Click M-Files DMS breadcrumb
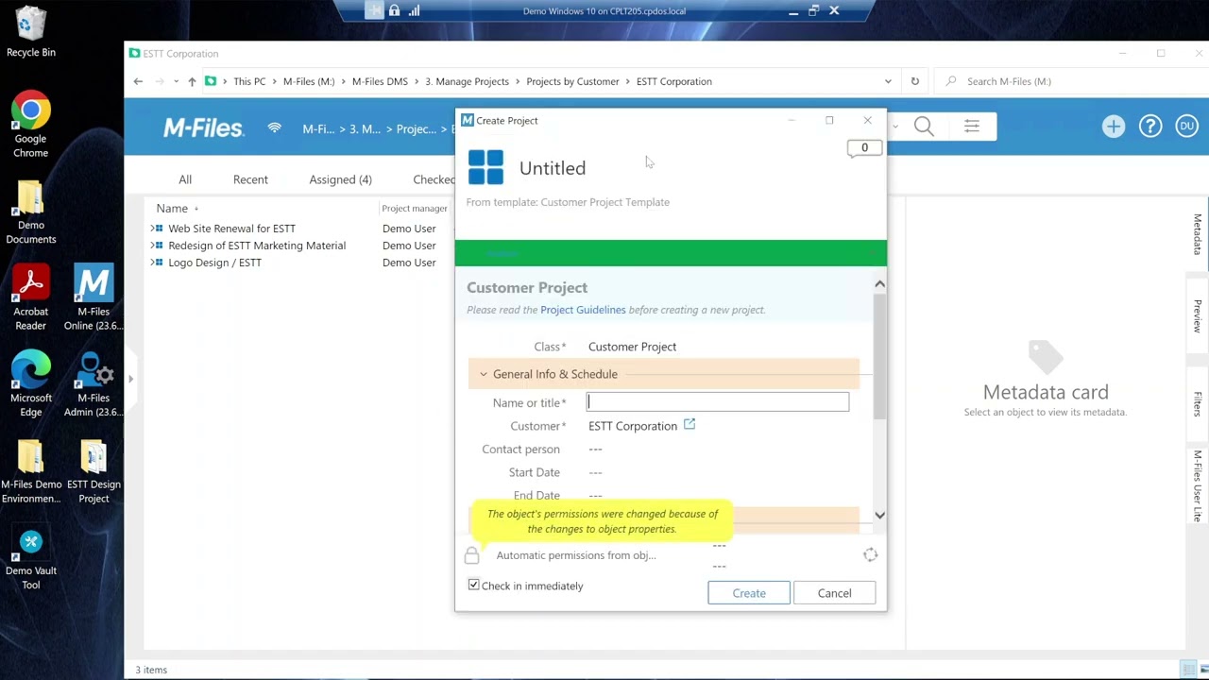 380,81
